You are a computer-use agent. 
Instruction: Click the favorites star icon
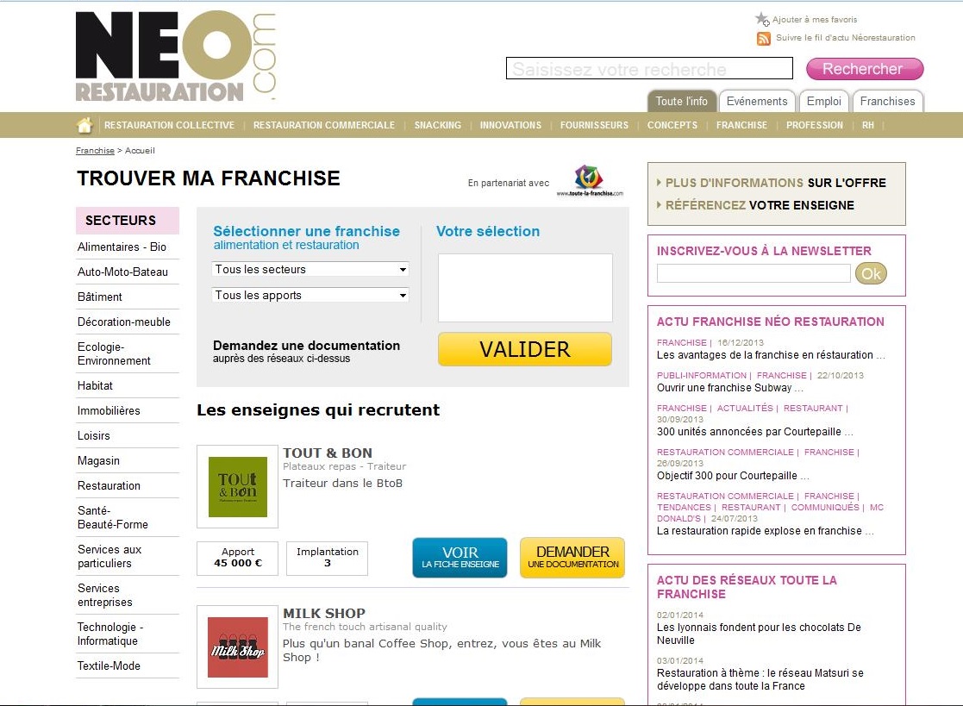click(x=761, y=19)
